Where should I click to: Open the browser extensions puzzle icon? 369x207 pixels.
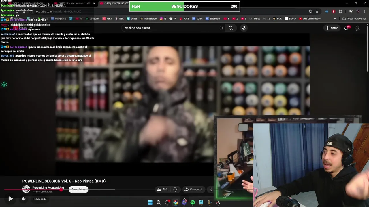(x=340, y=11)
